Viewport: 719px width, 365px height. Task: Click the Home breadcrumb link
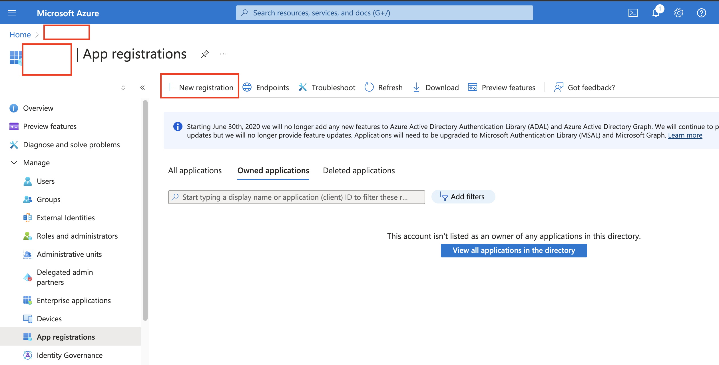pos(20,35)
